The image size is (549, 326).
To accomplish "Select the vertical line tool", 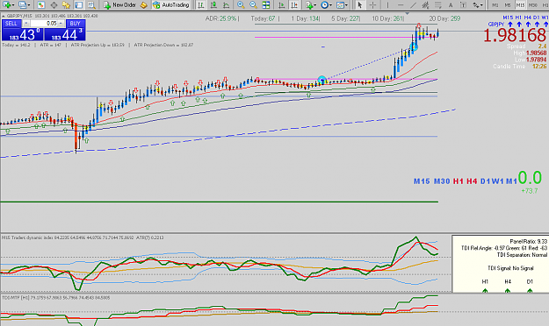I will [x=387, y=5].
